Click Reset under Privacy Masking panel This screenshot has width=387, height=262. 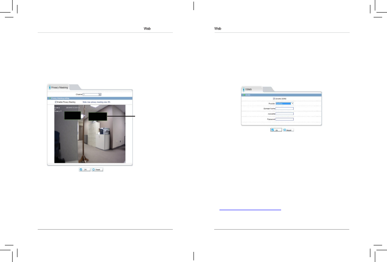click(x=97, y=170)
